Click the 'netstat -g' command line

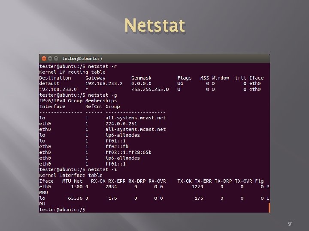pyautogui.click(x=78, y=95)
